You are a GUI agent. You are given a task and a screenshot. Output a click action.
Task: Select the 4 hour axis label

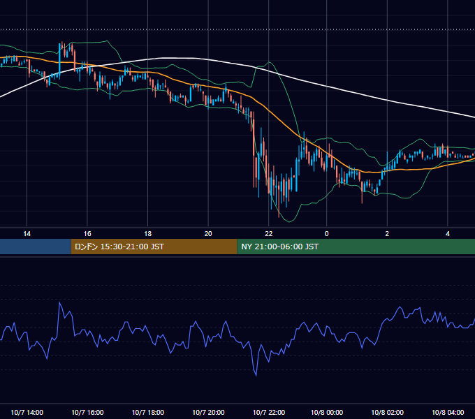(448, 234)
